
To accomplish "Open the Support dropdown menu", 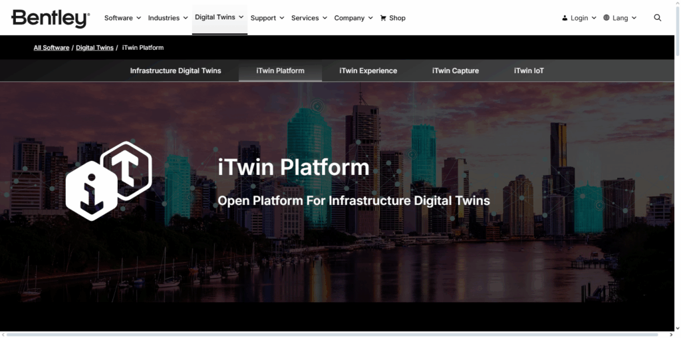I will coord(267,18).
